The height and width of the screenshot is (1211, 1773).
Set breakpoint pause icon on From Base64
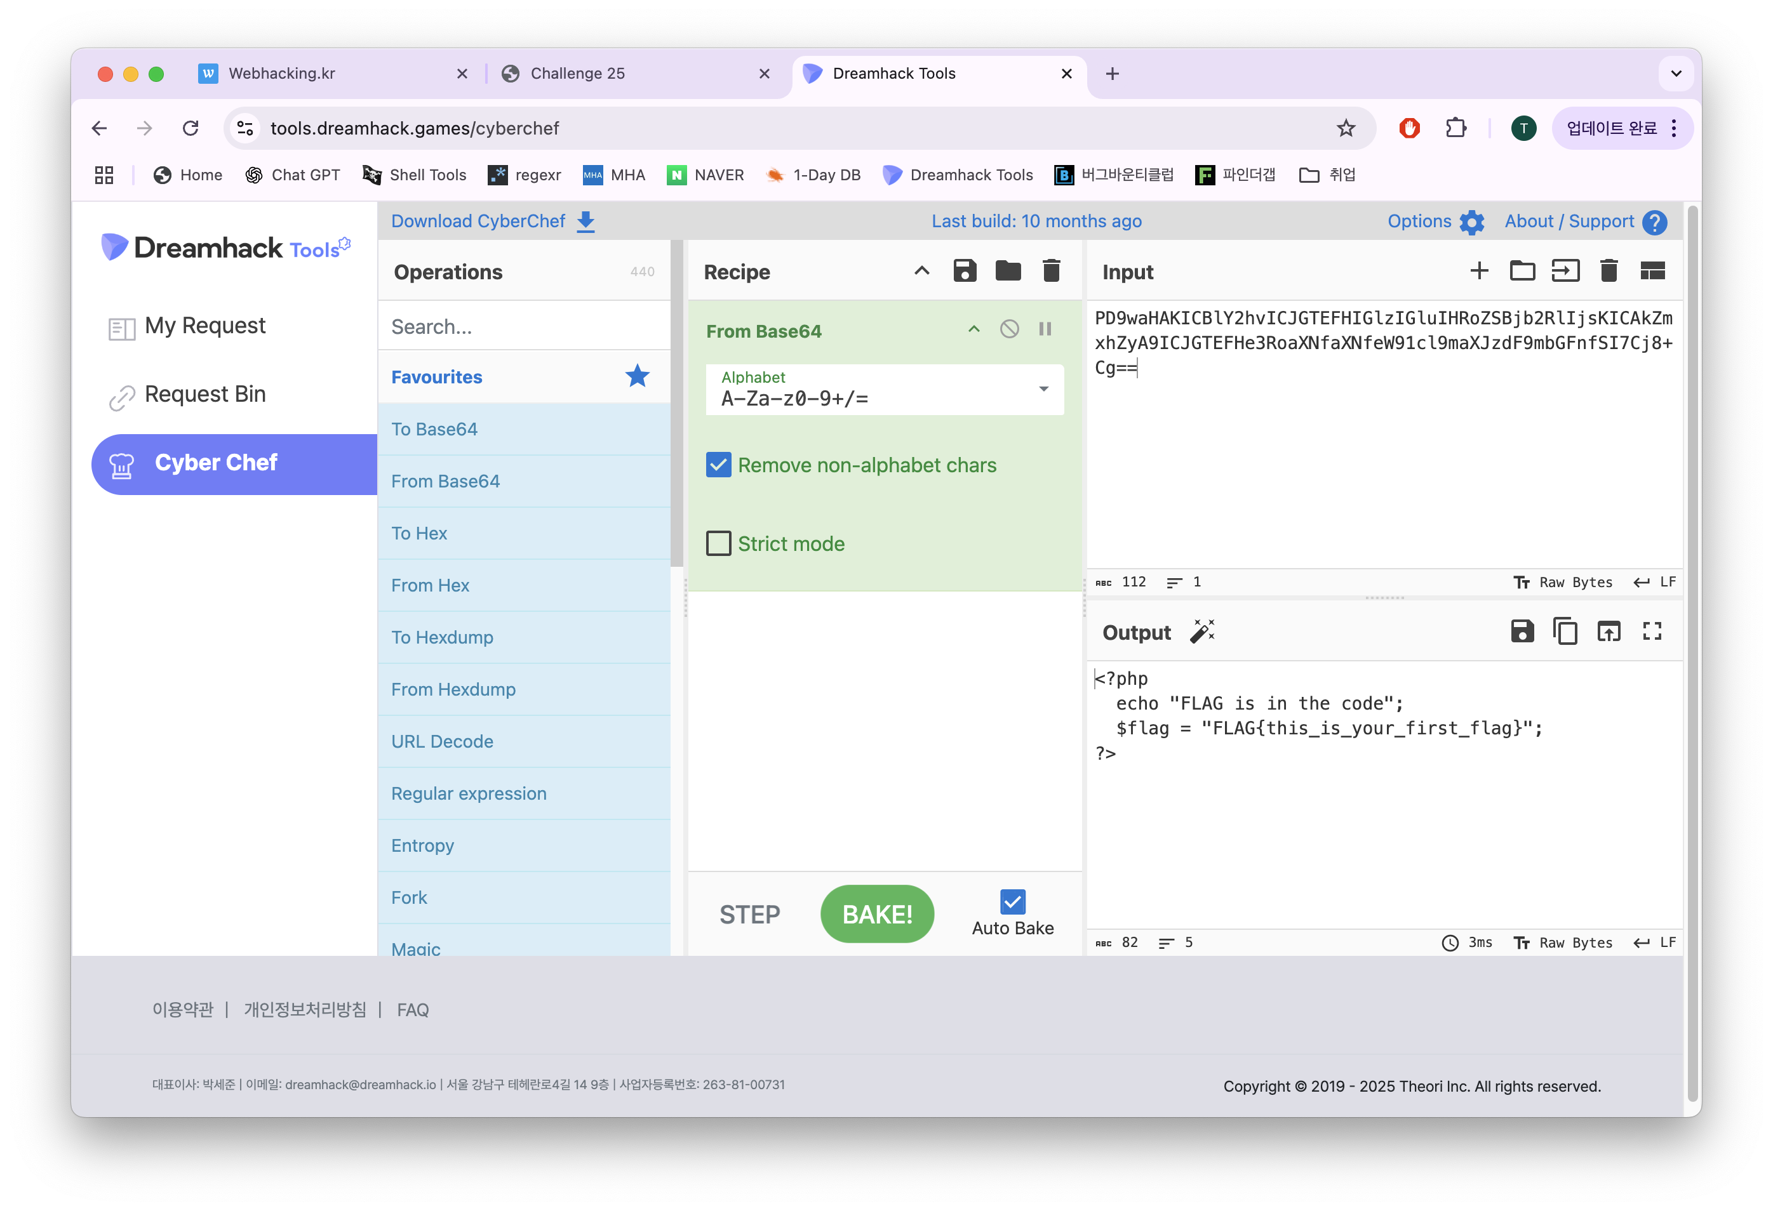pos(1045,329)
